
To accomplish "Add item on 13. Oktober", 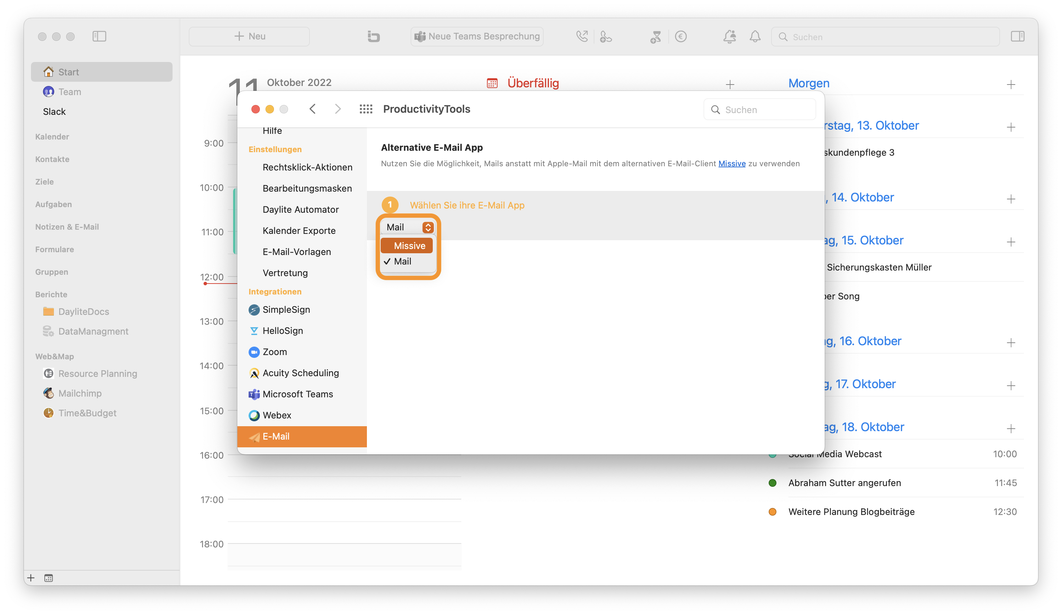I will (x=1011, y=127).
